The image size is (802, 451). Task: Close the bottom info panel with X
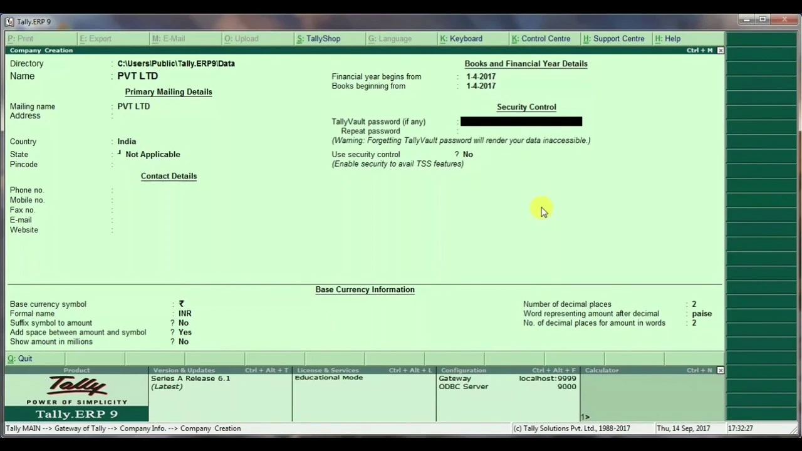coord(721,370)
